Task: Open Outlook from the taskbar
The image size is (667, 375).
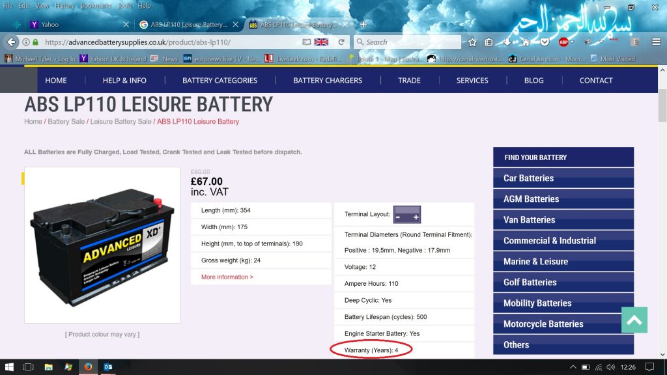Action: point(108,367)
